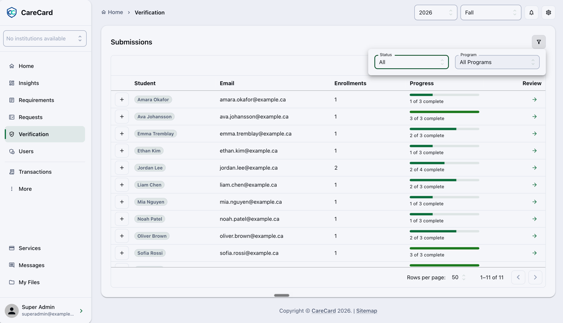
Task: Go to next page of submissions
Action: (x=535, y=277)
